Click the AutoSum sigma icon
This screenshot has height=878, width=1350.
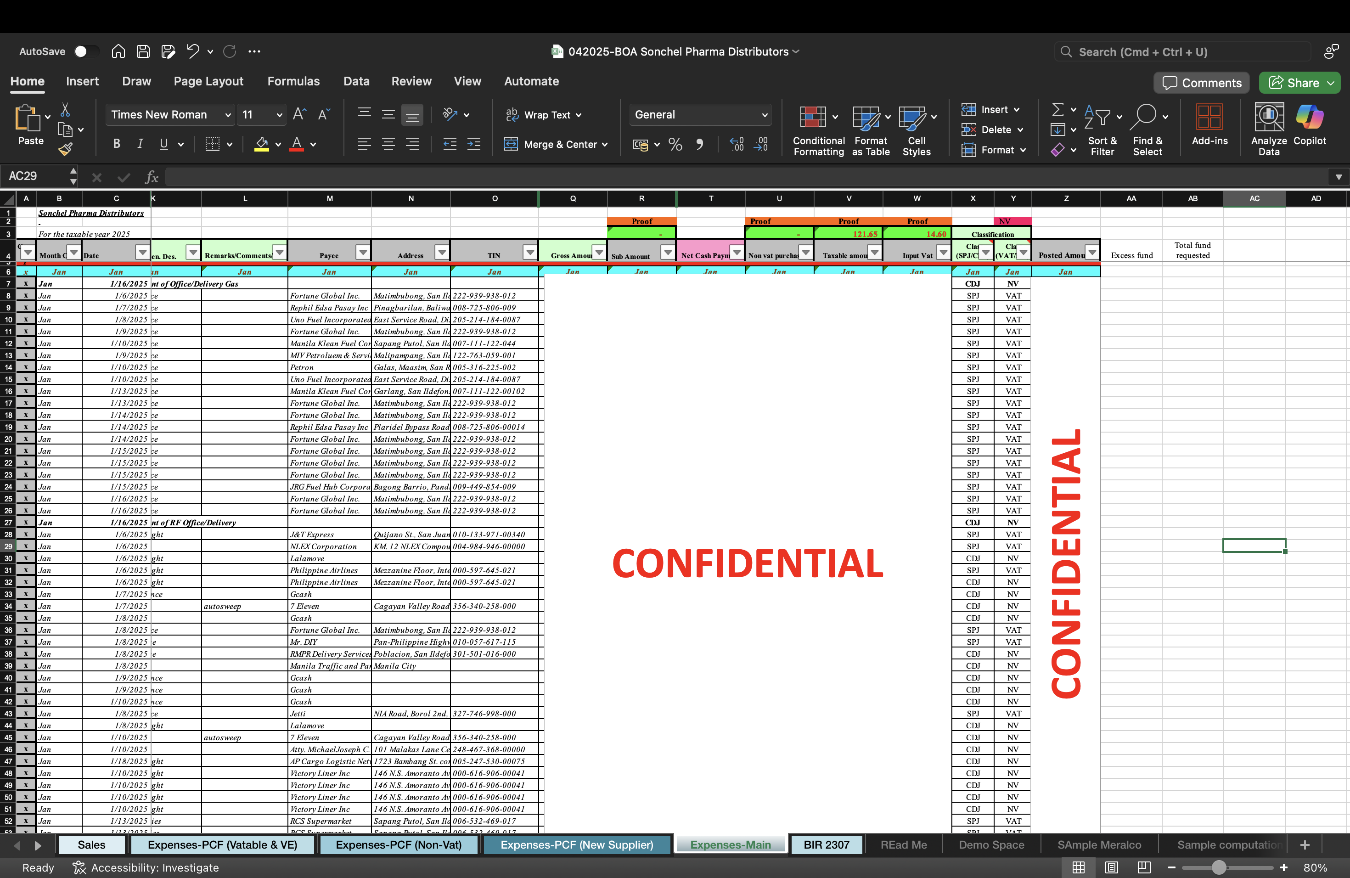(1058, 109)
